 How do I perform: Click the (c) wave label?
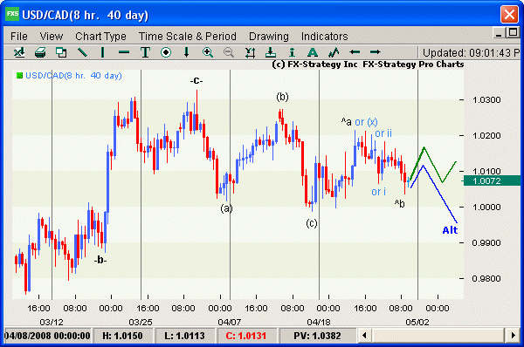coord(312,223)
